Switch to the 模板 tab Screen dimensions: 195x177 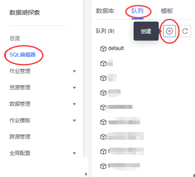(x=167, y=11)
